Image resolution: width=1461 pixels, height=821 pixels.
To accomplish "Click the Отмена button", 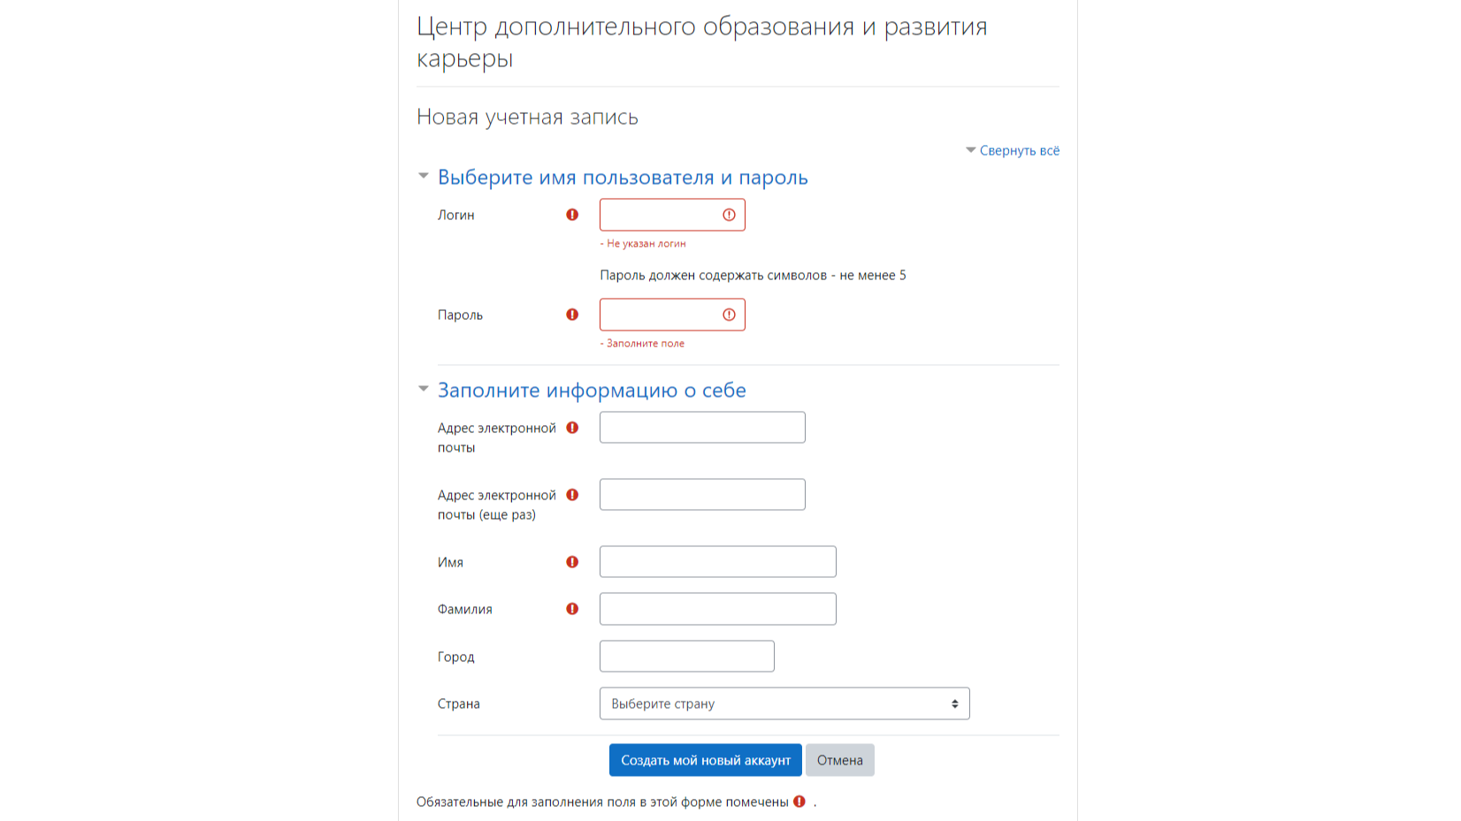I will point(840,760).
